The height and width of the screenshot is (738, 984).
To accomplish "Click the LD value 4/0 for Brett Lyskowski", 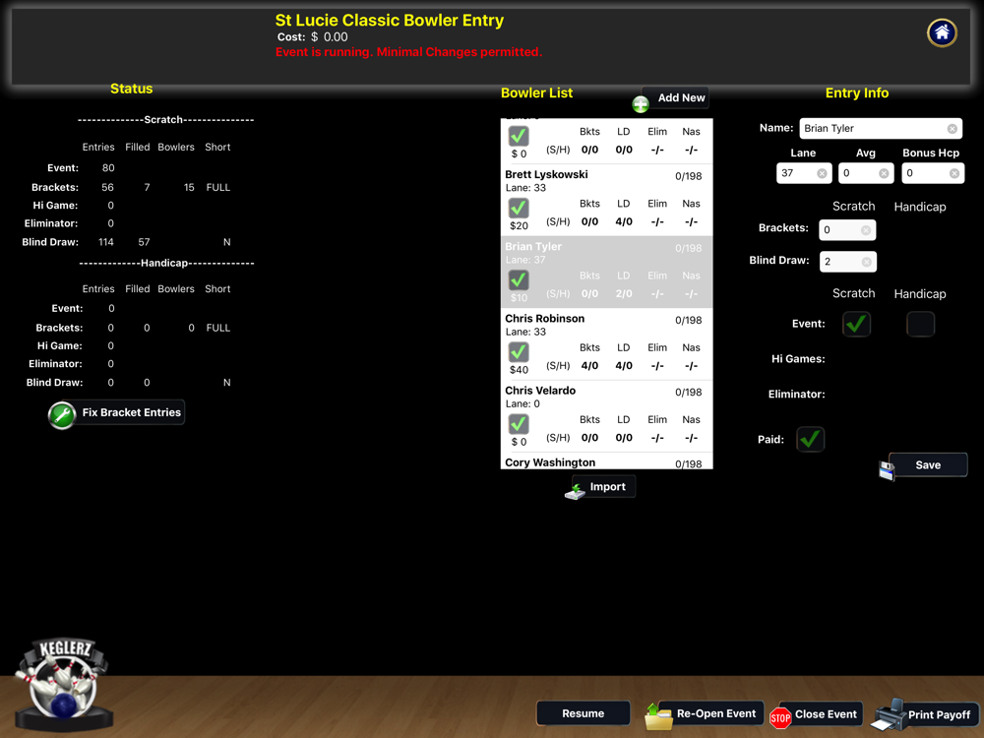I will click(x=624, y=221).
